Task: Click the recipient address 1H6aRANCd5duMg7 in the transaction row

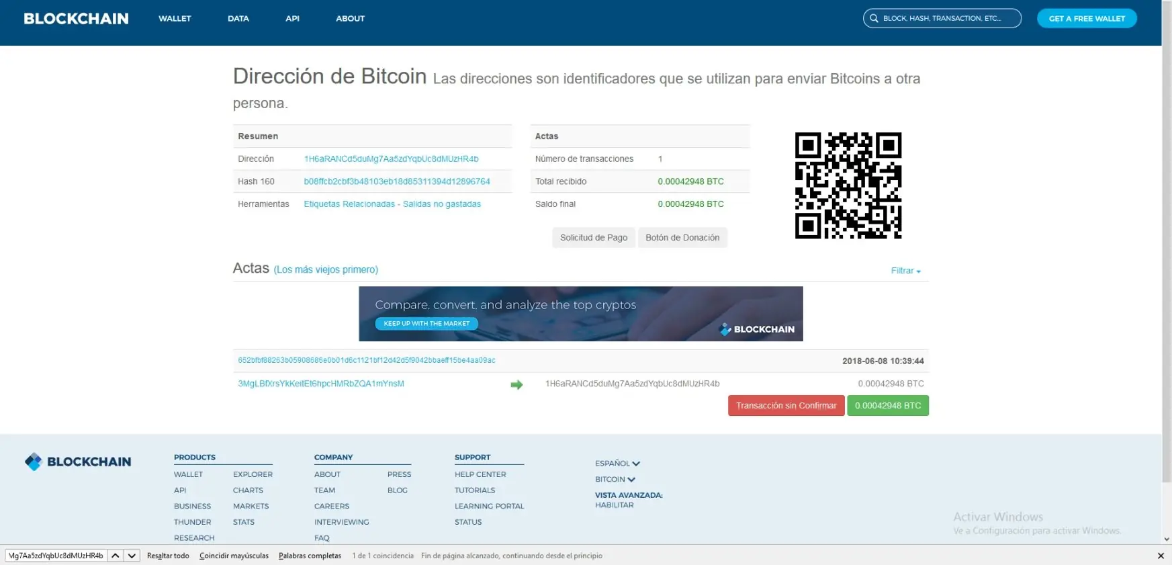Action: (x=632, y=384)
